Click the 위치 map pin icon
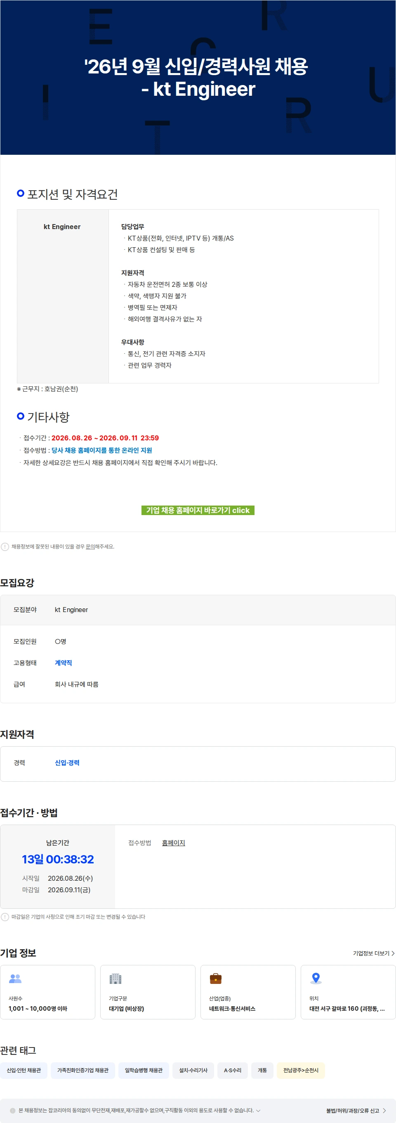The height and width of the screenshot is (1123, 396). click(x=316, y=979)
